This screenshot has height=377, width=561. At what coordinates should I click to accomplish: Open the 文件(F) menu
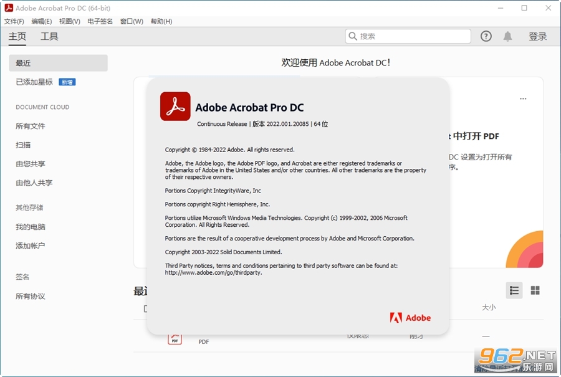(x=14, y=21)
